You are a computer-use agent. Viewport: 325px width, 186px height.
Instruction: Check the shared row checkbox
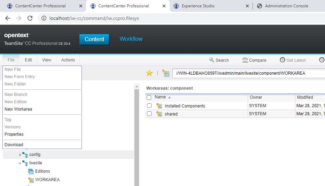click(149, 113)
